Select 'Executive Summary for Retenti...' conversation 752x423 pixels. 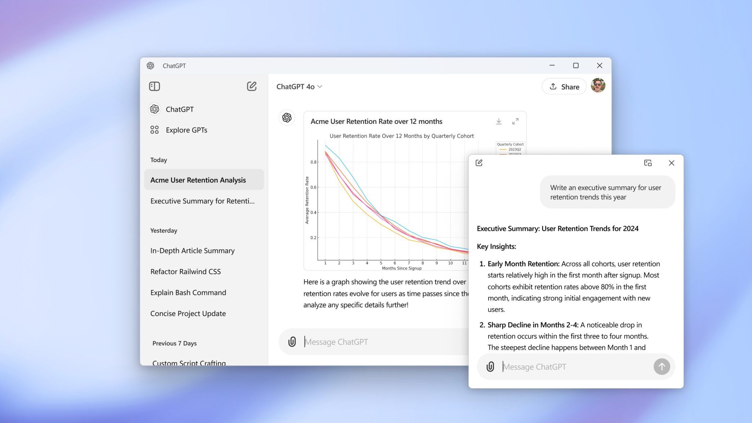[203, 201]
